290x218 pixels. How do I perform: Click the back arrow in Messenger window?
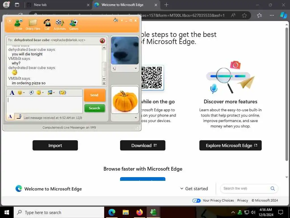[x=10, y=21]
